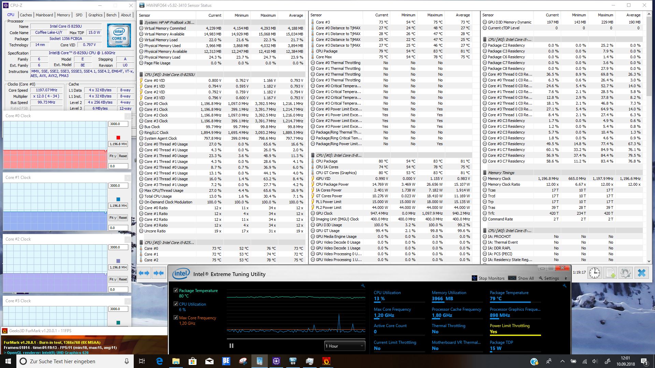This screenshot has height=368, width=655.
Task: Switch to the Mainboard tab in CPU-Z
Action: [44, 15]
